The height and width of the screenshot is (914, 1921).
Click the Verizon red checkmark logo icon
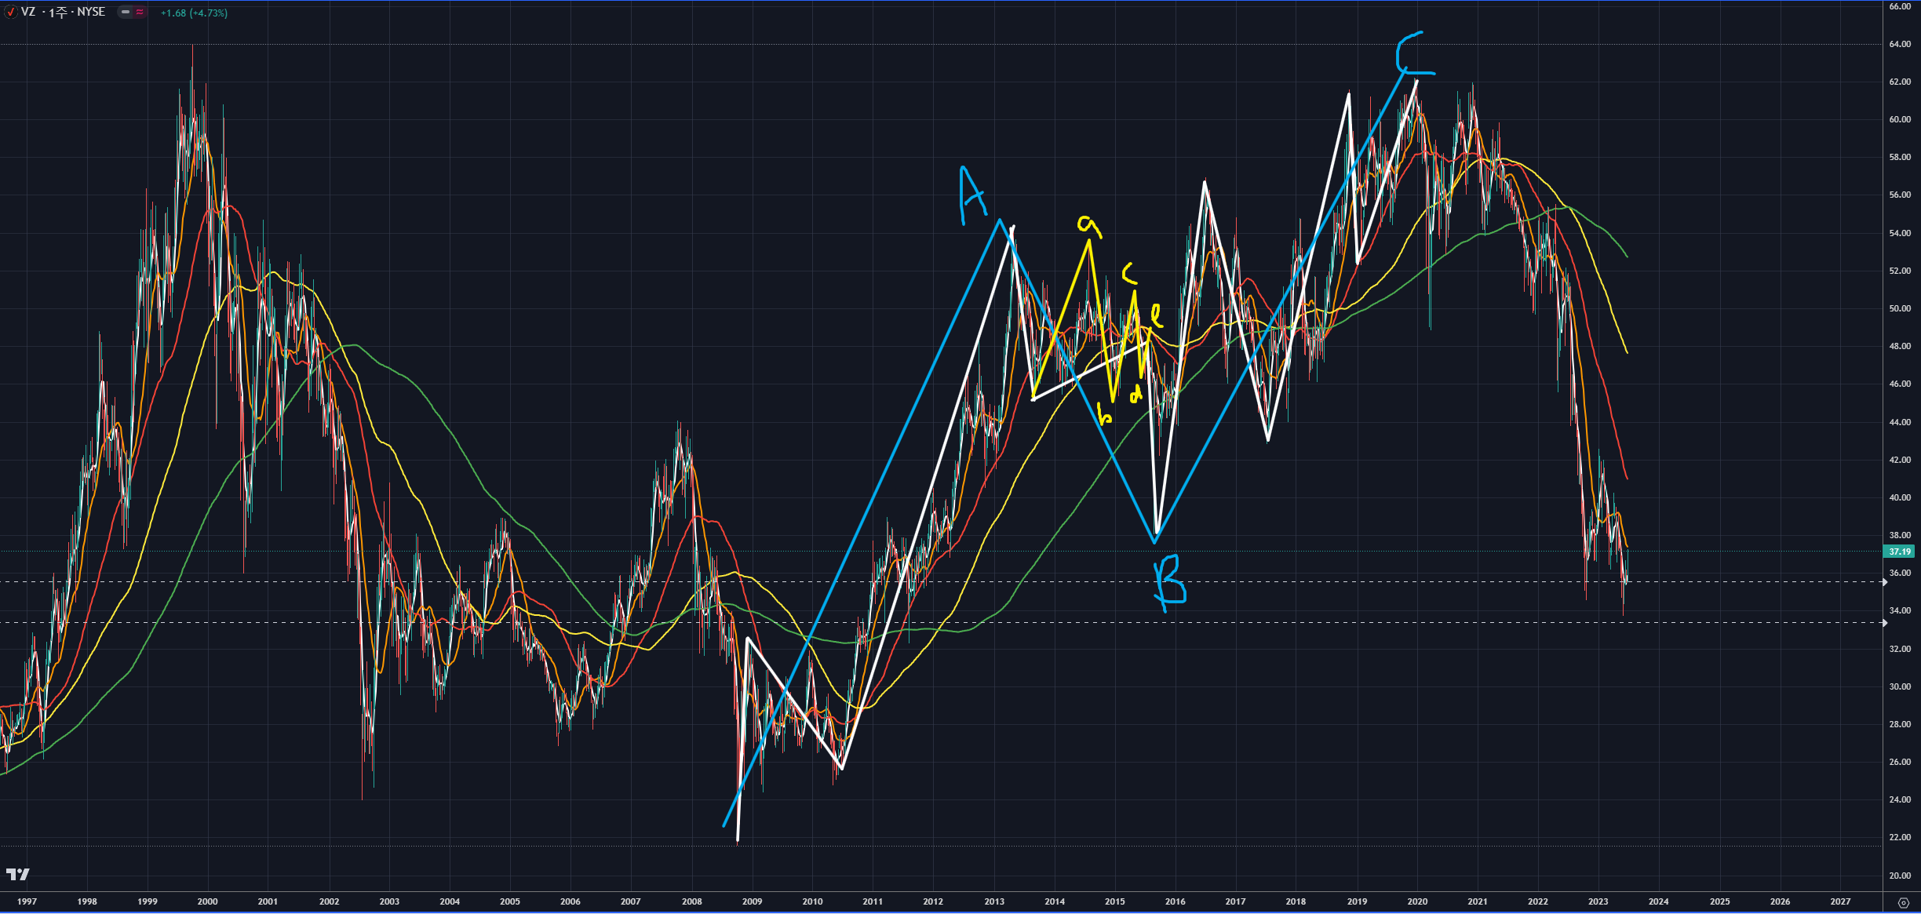[11, 13]
